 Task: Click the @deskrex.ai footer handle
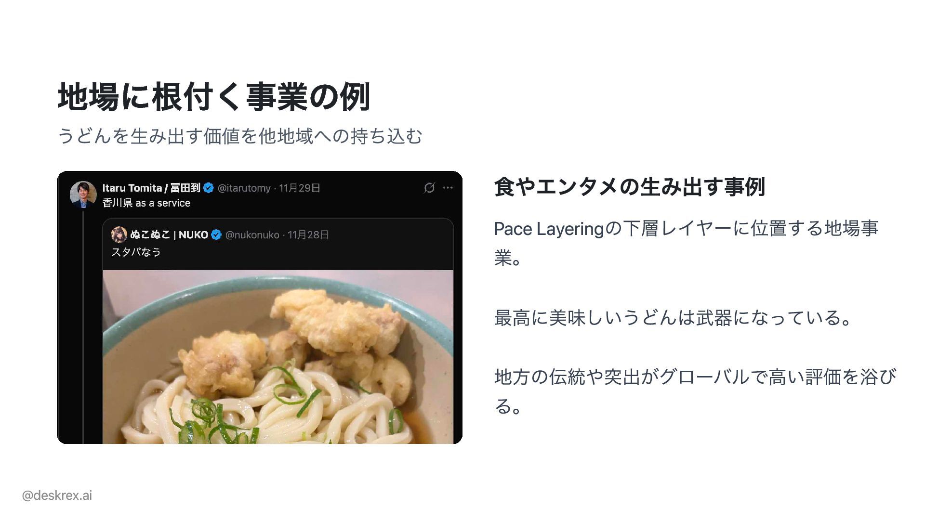point(57,495)
